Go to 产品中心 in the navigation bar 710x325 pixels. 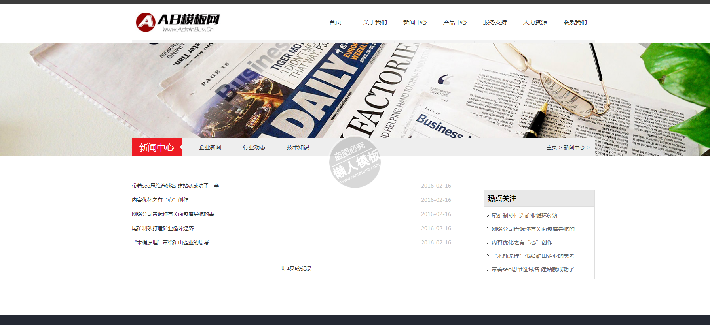(x=455, y=23)
